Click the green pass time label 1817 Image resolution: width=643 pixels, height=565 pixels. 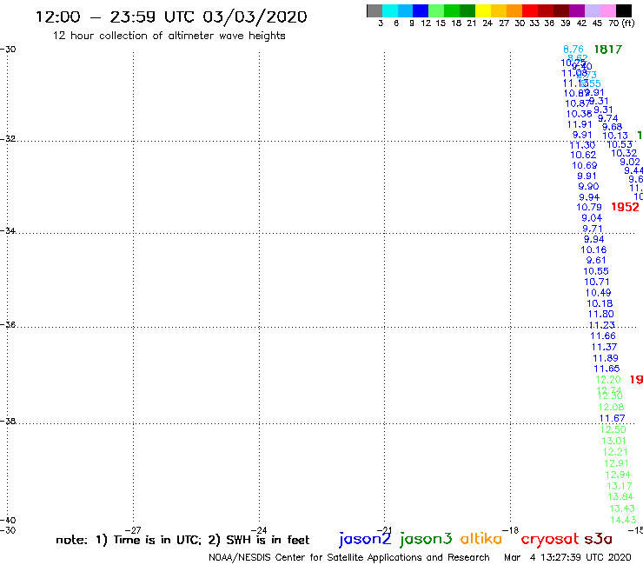[607, 50]
